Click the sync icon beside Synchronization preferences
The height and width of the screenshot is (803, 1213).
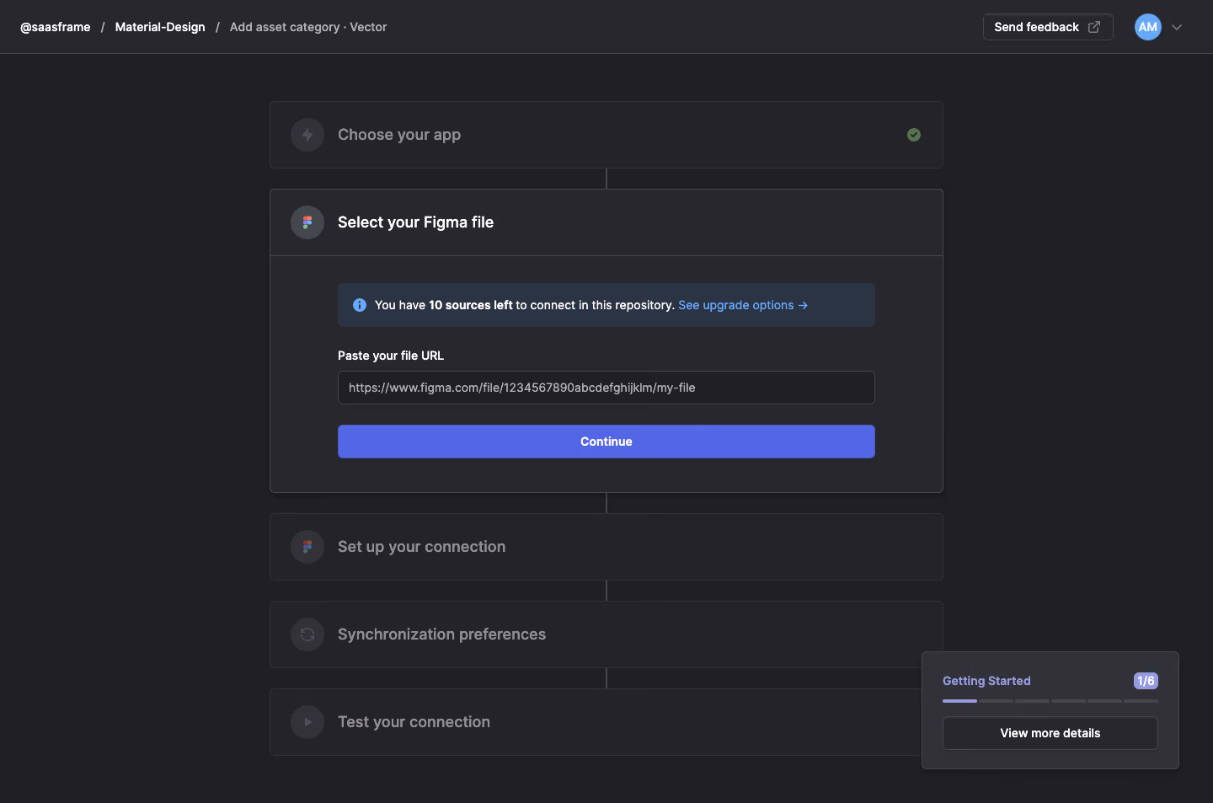307,634
